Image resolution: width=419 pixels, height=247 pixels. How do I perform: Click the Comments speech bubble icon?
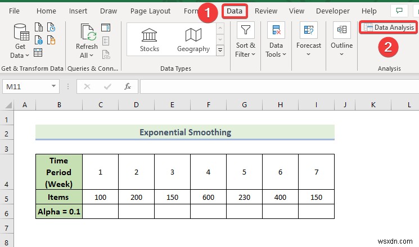pyautogui.click(x=399, y=11)
